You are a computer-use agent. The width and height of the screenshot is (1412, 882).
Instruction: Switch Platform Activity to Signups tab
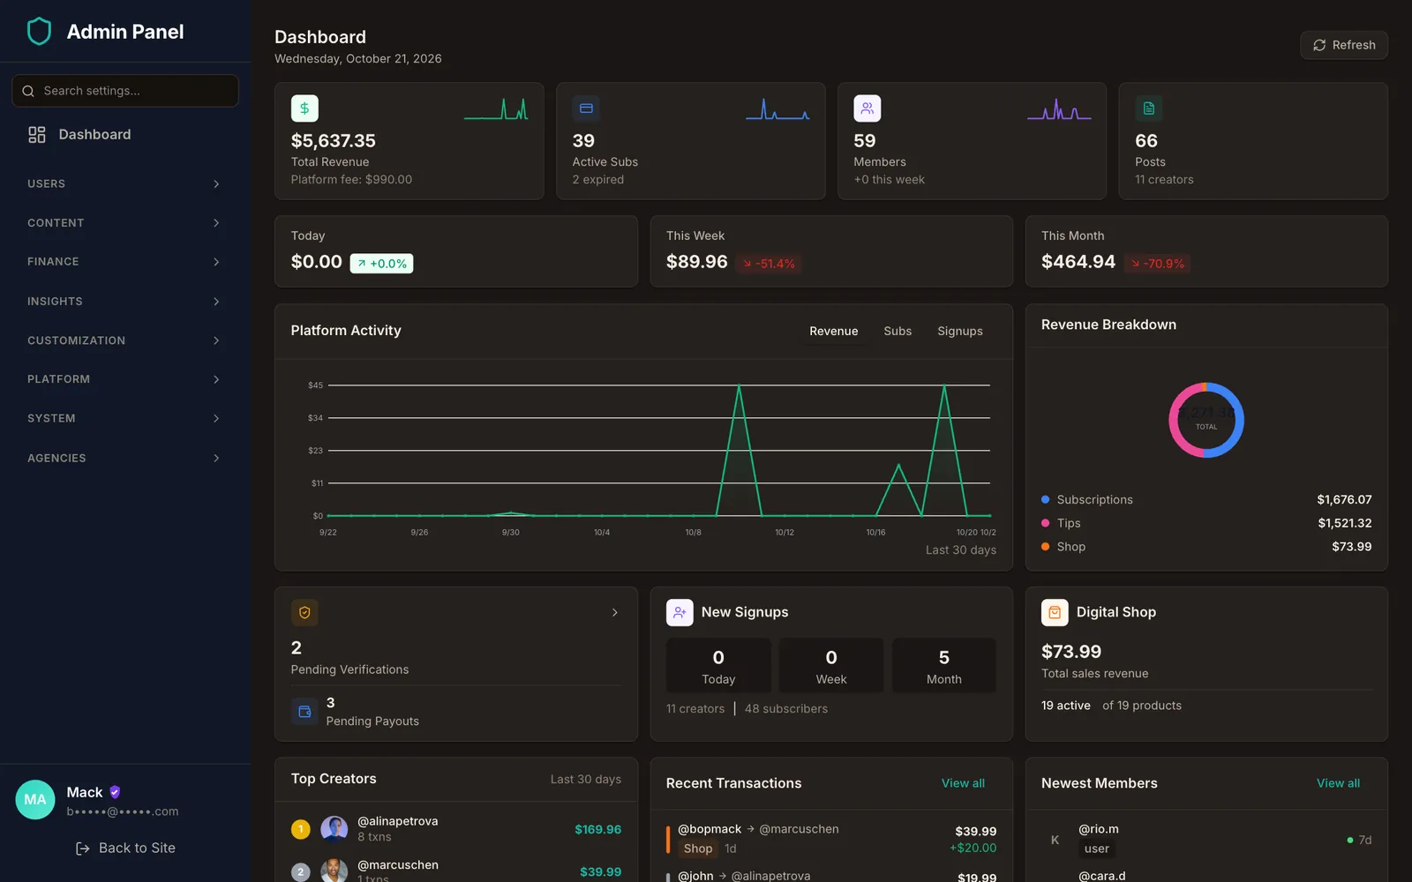pyautogui.click(x=960, y=331)
